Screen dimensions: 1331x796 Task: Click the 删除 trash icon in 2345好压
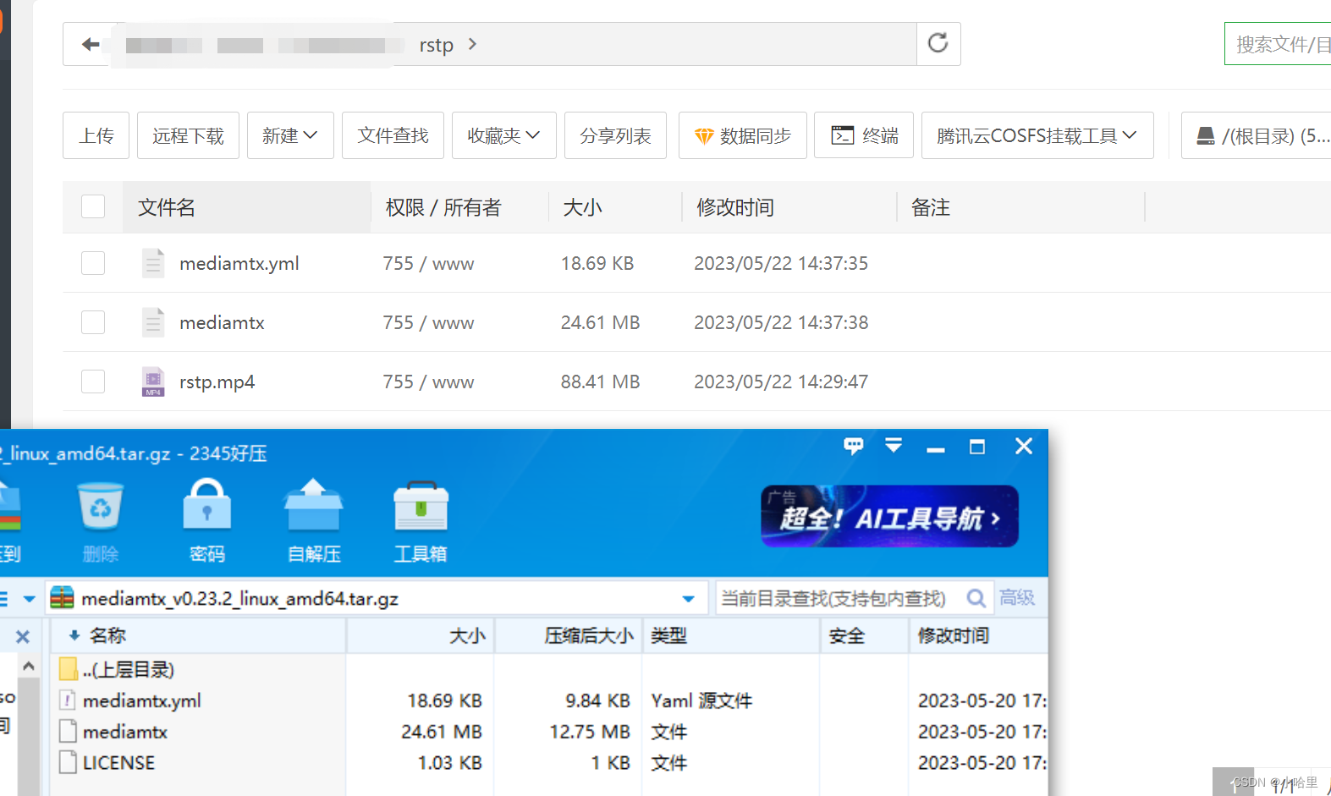(101, 522)
